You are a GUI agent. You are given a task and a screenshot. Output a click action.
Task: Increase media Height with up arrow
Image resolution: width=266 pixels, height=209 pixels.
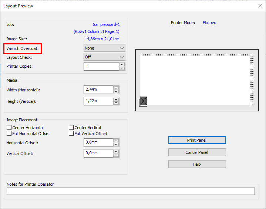tap(116, 100)
